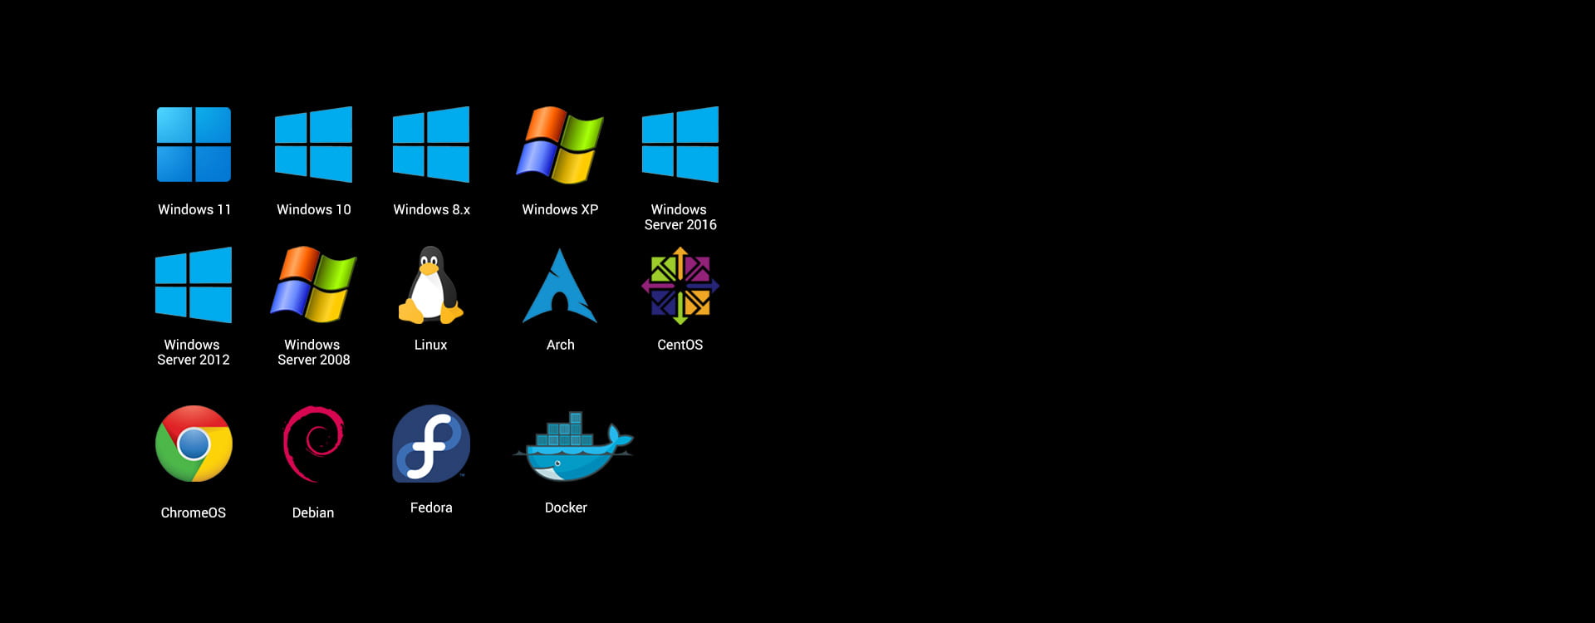
Task: Click the "CentOS" text label
Action: (680, 345)
